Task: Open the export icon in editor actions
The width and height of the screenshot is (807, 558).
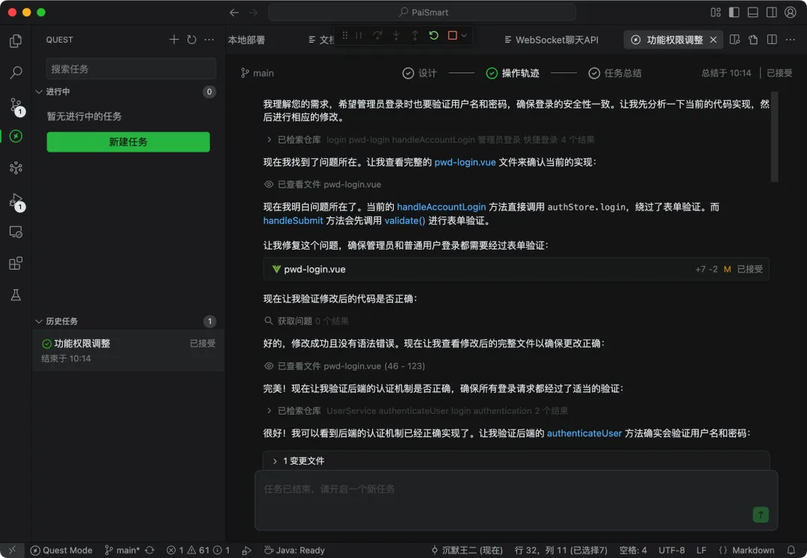Action: (x=753, y=40)
